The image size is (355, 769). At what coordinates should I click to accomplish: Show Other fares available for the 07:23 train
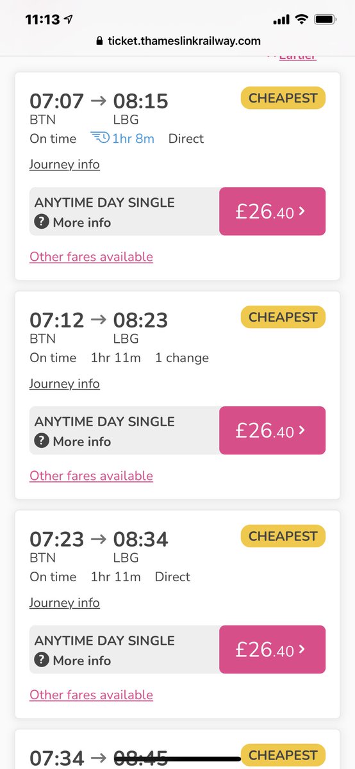[x=91, y=695]
